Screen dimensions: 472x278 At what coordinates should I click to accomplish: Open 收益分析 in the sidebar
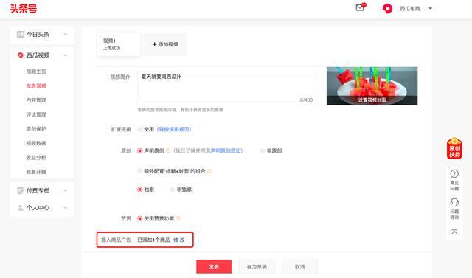coord(36,157)
